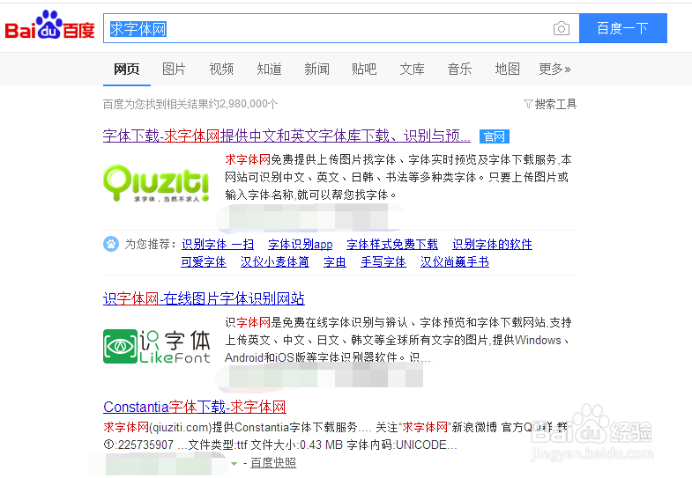Click the search tools filter icon

tap(528, 104)
